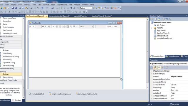Image resolution: width=188 pixels, height=106 pixels.
Task: Open the Build menu
Action: click(20, 5)
